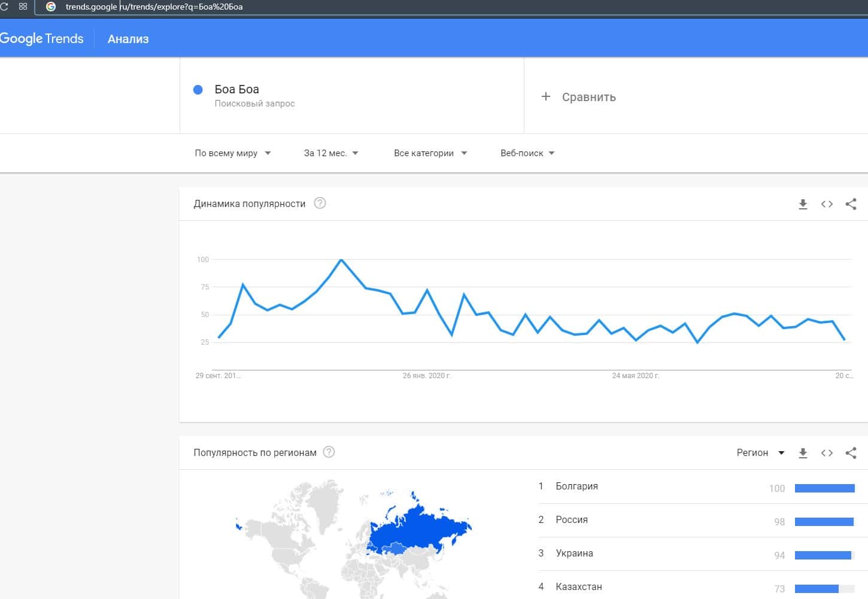Reload the page in browser
The height and width of the screenshot is (599, 868).
coord(5,7)
